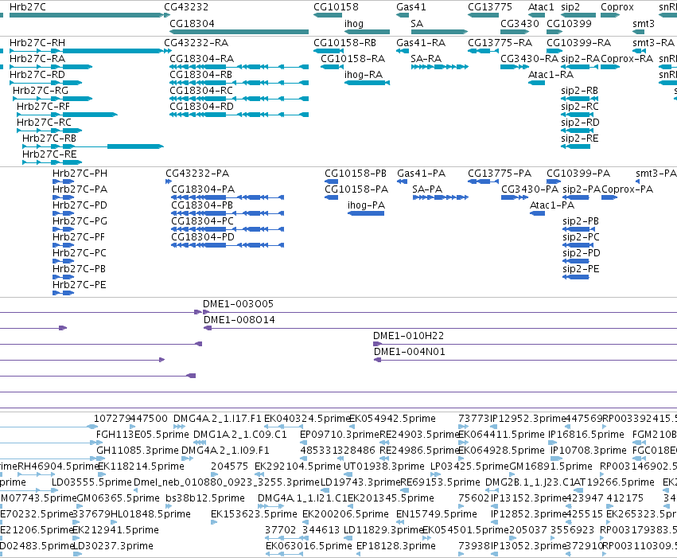Select protein SA-PA label
The width and height of the screenshot is (677, 558).
[427, 189]
